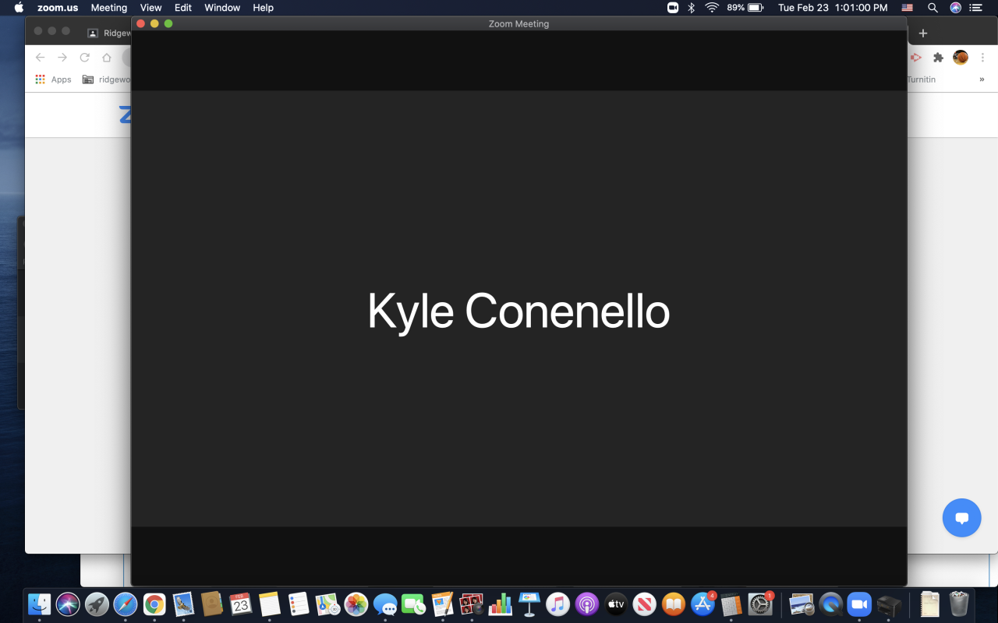This screenshot has height=623, width=998.
Task: Click Kyle Conenello's video tile
Action: [x=518, y=309]
